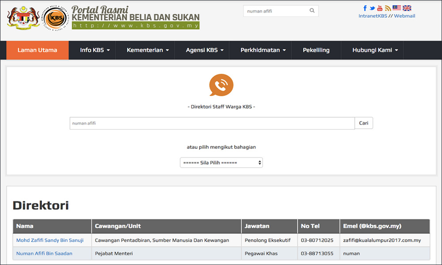Switch to English with UK flag

click(407, 8)
